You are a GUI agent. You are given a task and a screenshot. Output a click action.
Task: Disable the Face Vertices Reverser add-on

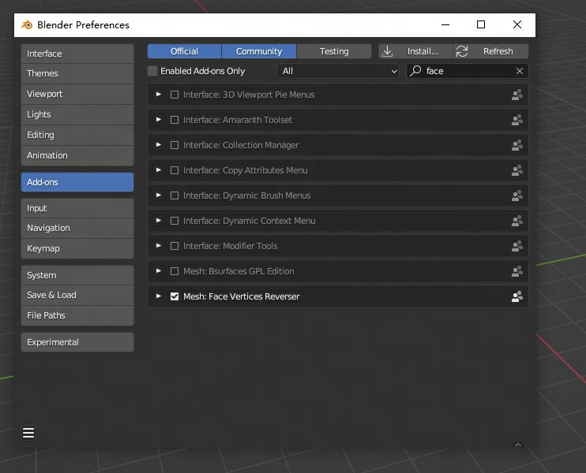[x=175, y=296]
